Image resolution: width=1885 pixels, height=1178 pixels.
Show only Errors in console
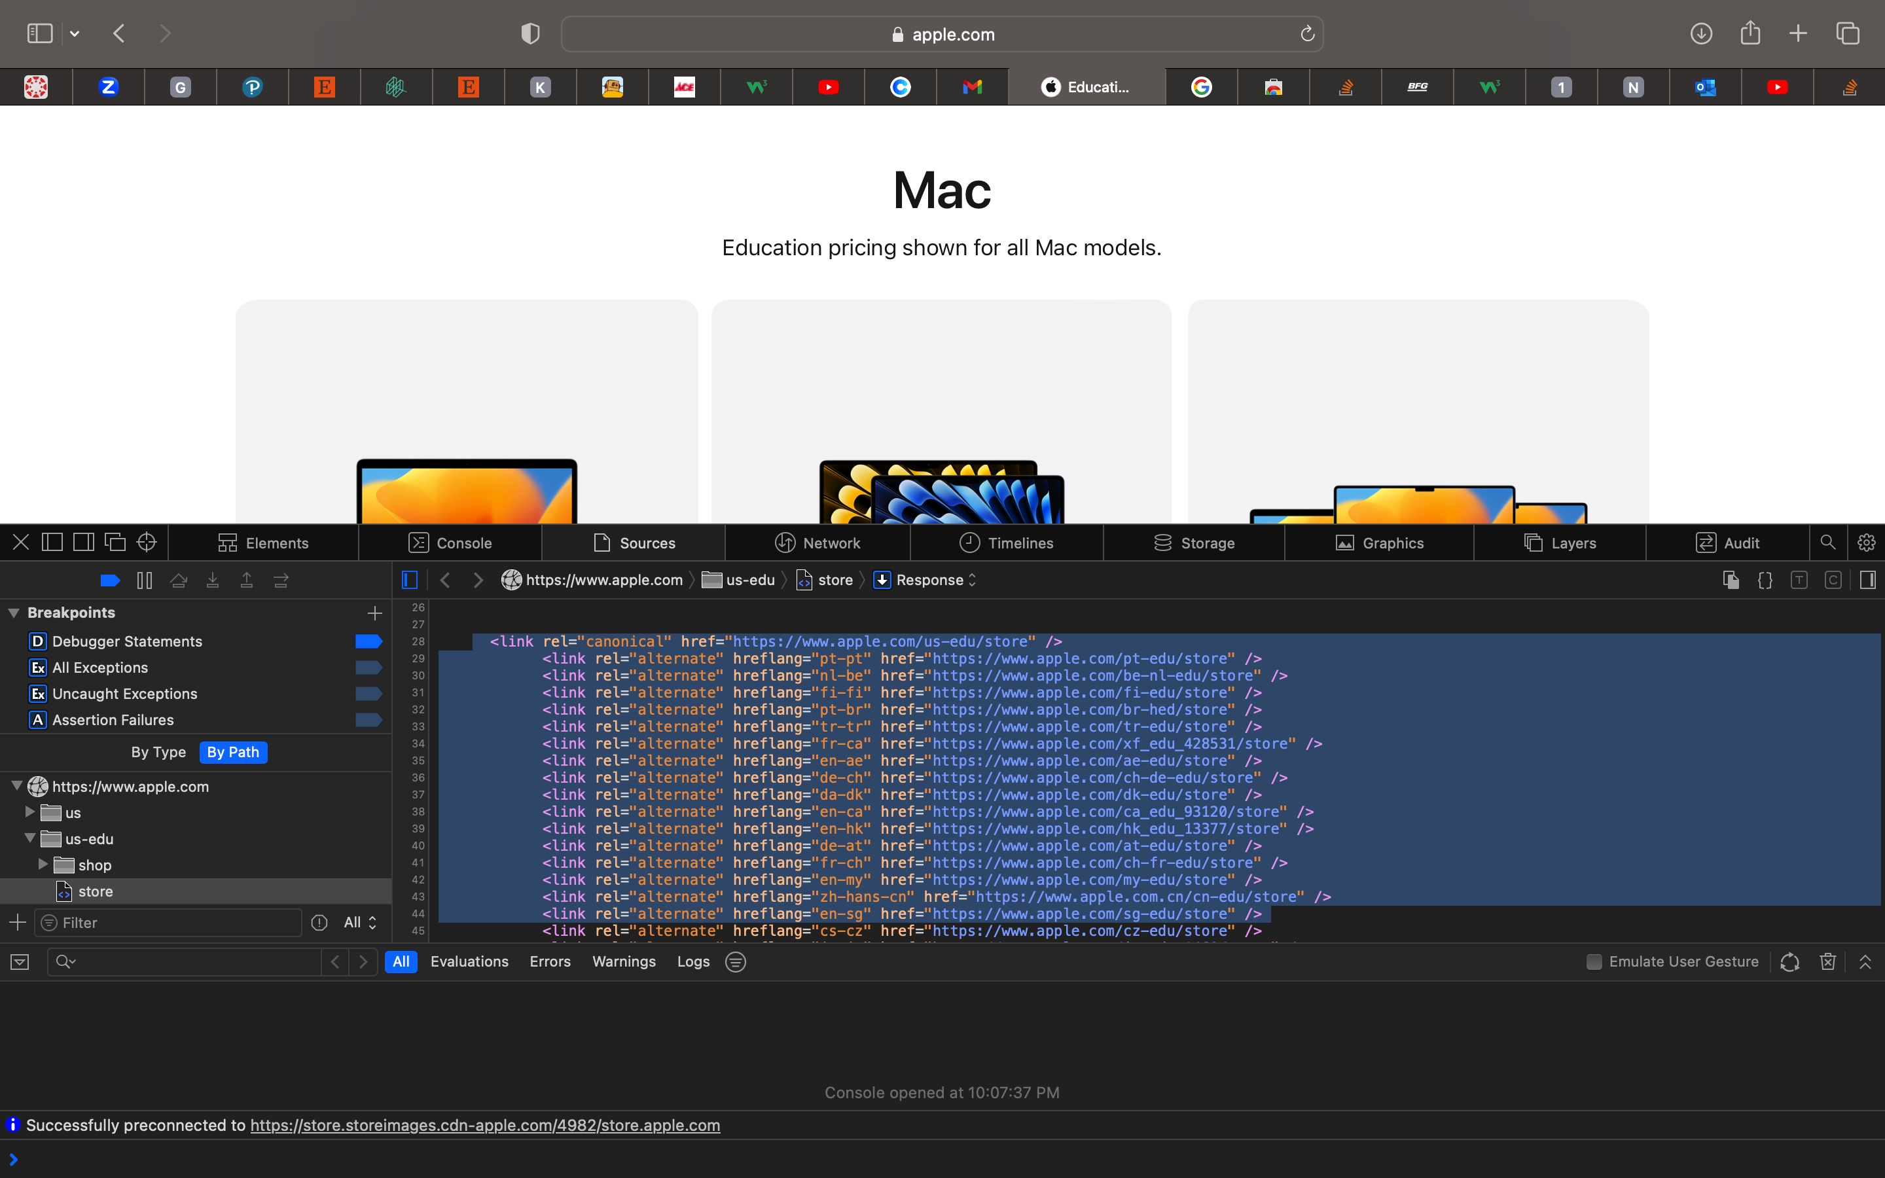pos(550,961)
